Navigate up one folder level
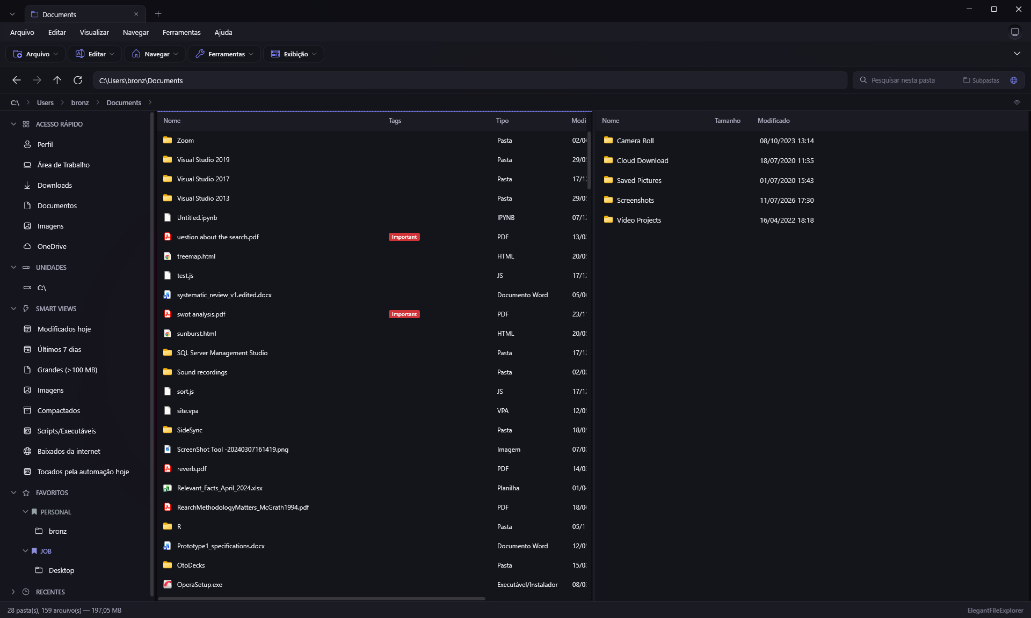The image size is (1031, 618). [57, 80]
